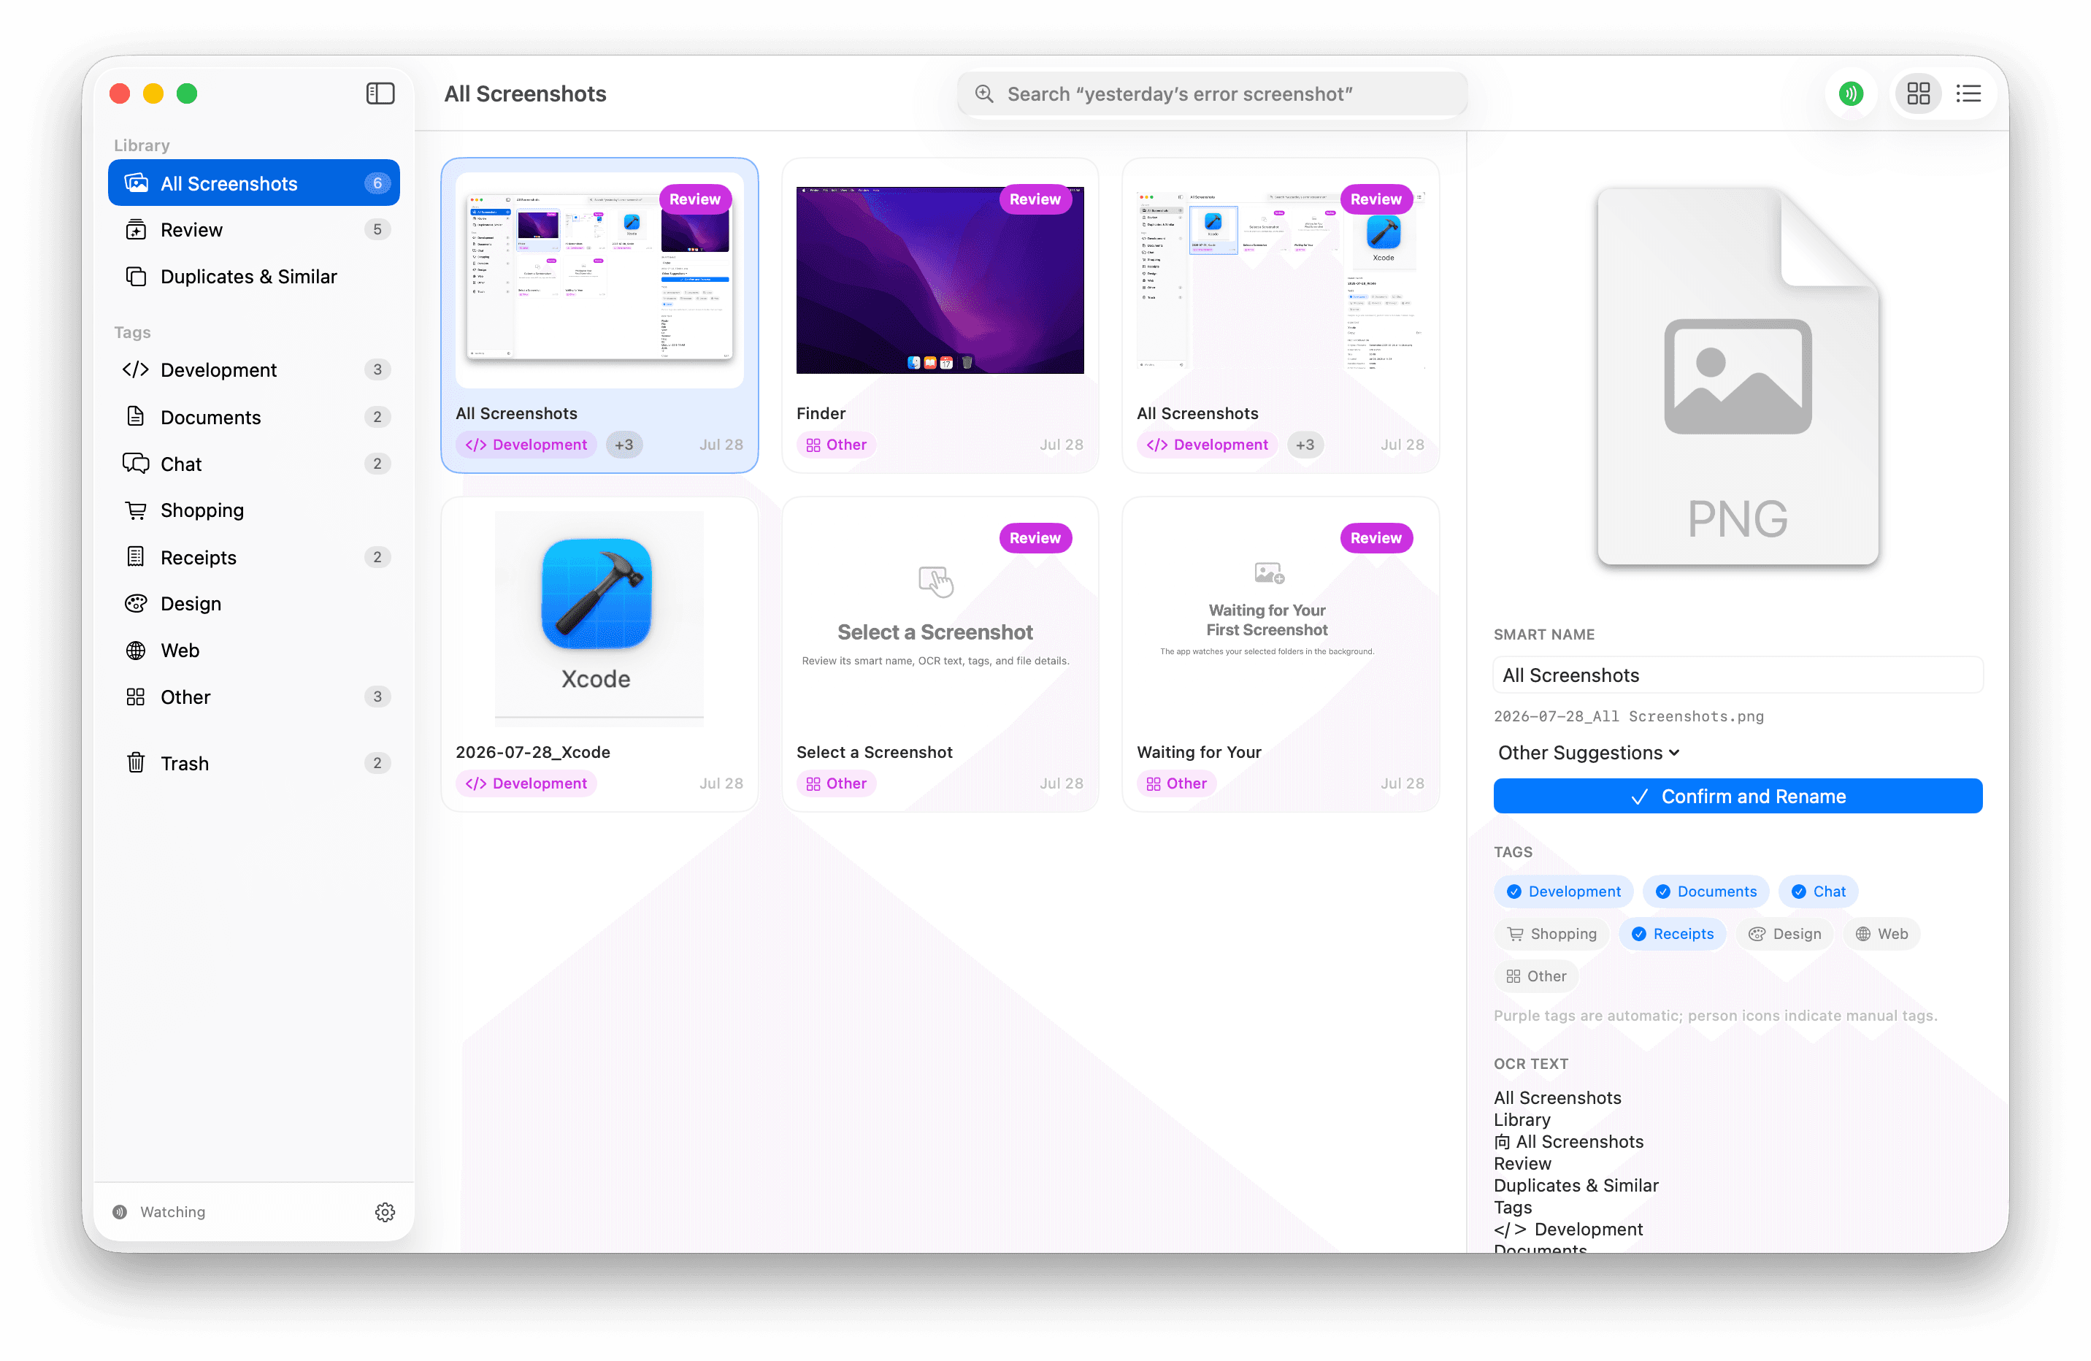
Task: Enable the Web tag chip
Action: [x=1881, y=933]
